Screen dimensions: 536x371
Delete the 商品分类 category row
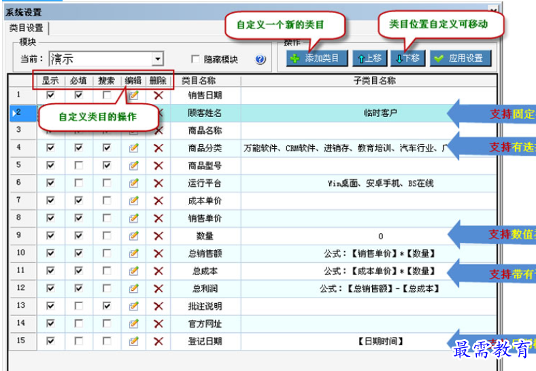pos(158,148)
